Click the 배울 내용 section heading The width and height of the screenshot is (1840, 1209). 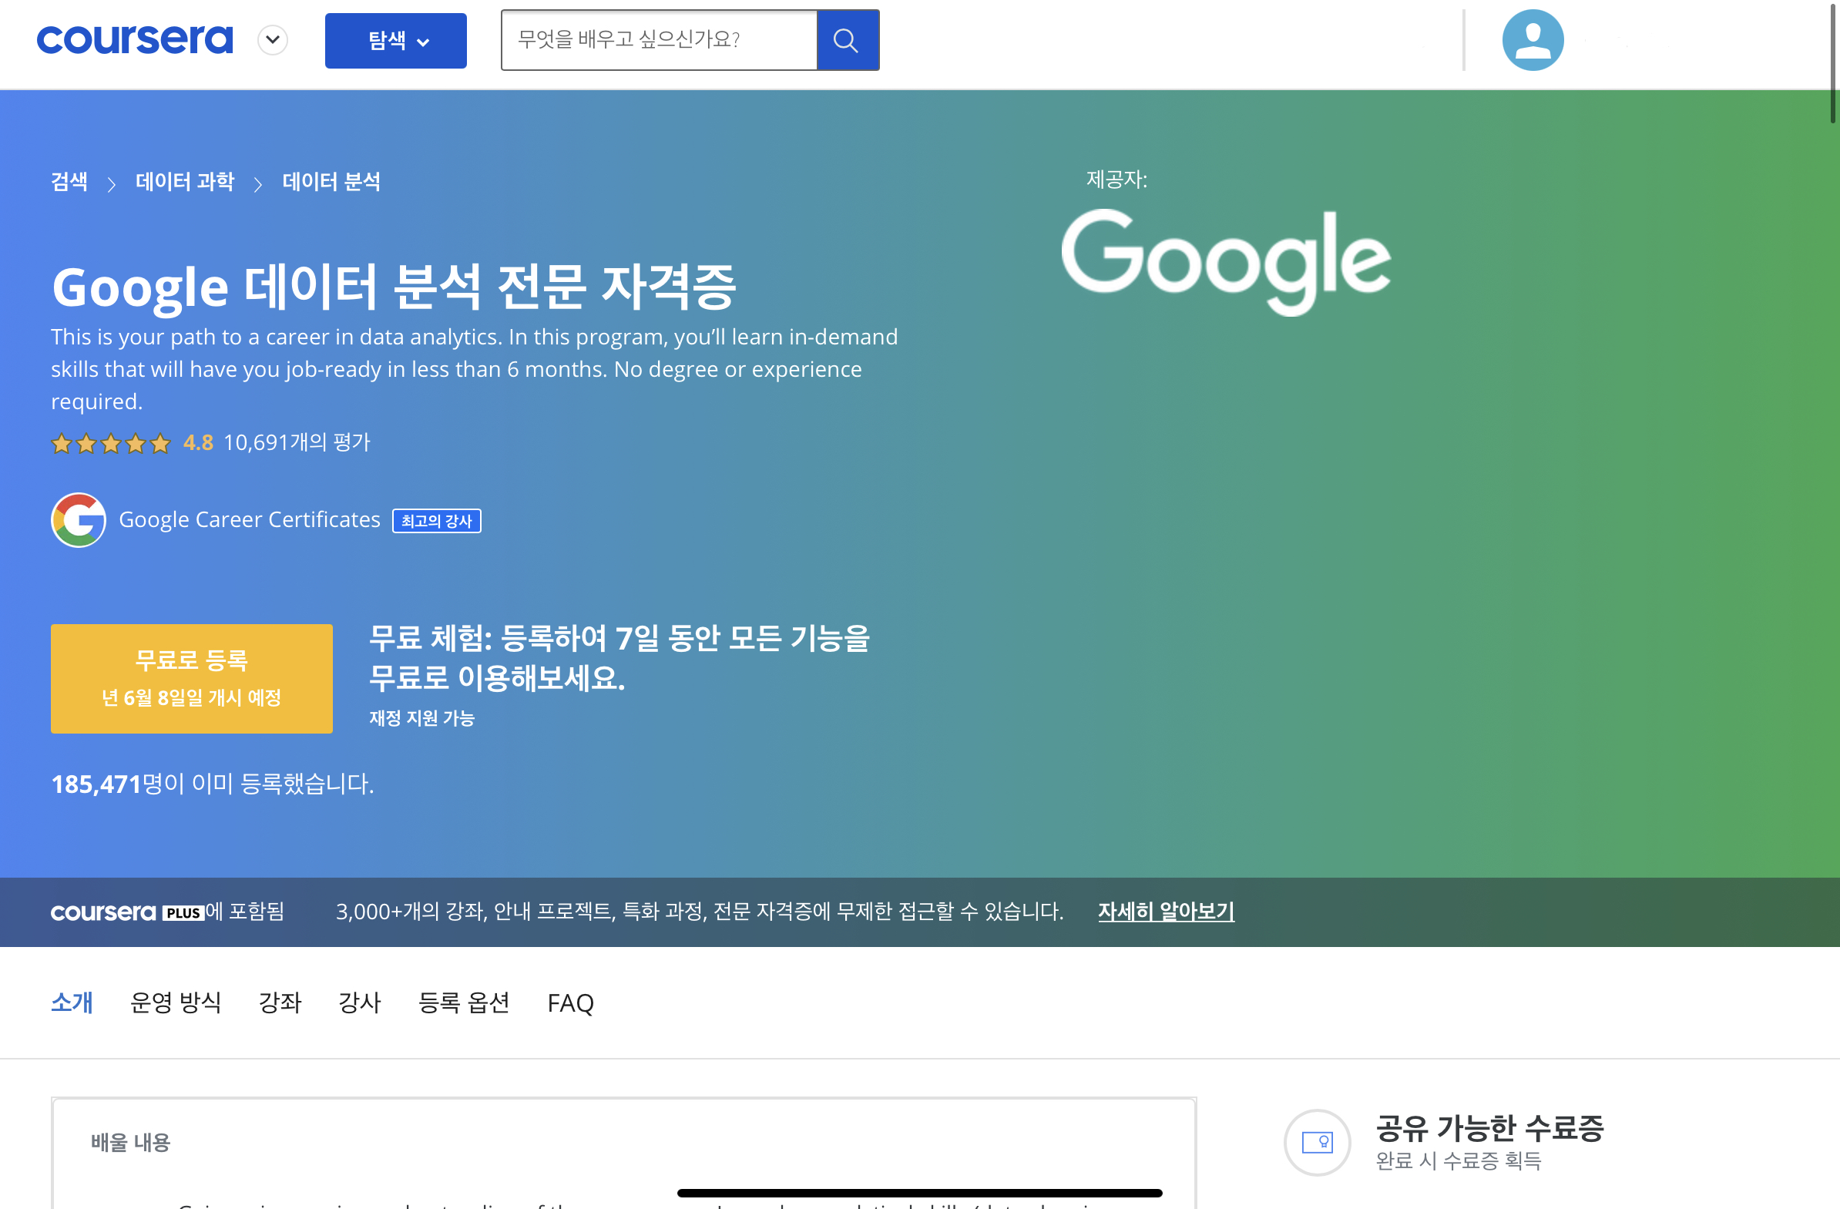pyautogui.click(x=131, y=1143)
